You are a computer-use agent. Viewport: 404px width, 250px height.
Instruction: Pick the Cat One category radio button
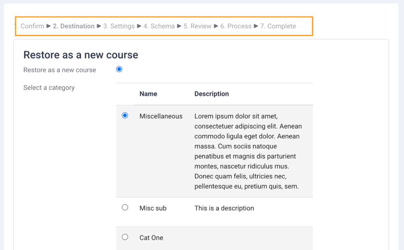125,237
